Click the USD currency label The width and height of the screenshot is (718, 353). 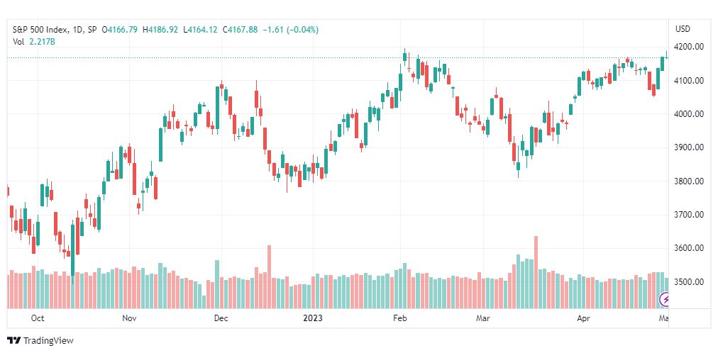[x=683, y=29]
